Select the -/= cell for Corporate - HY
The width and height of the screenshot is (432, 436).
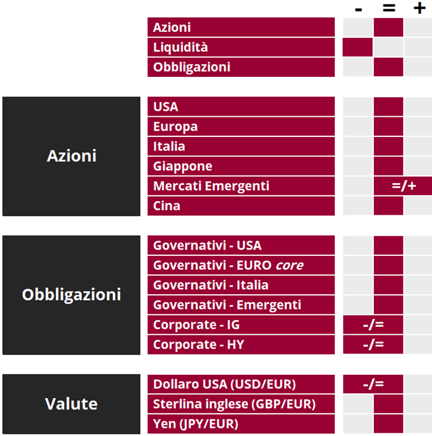373,345
